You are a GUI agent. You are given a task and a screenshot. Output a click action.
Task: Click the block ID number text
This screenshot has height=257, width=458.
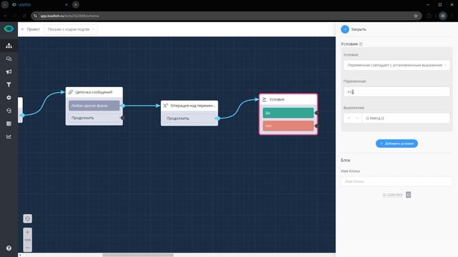pos(392,195)
